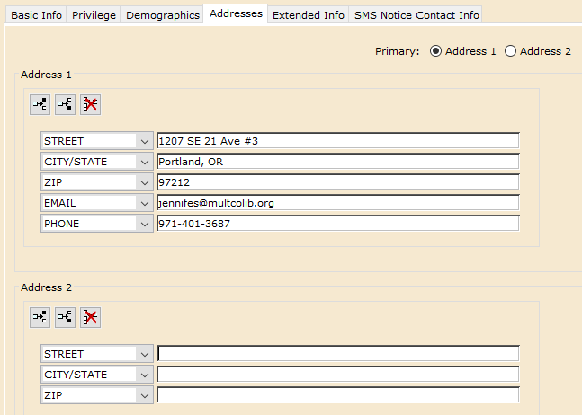The height and width of the screenshot is (415, 582).
Task: Click the insert-line-above icon in Address 1
Action: 40,105
